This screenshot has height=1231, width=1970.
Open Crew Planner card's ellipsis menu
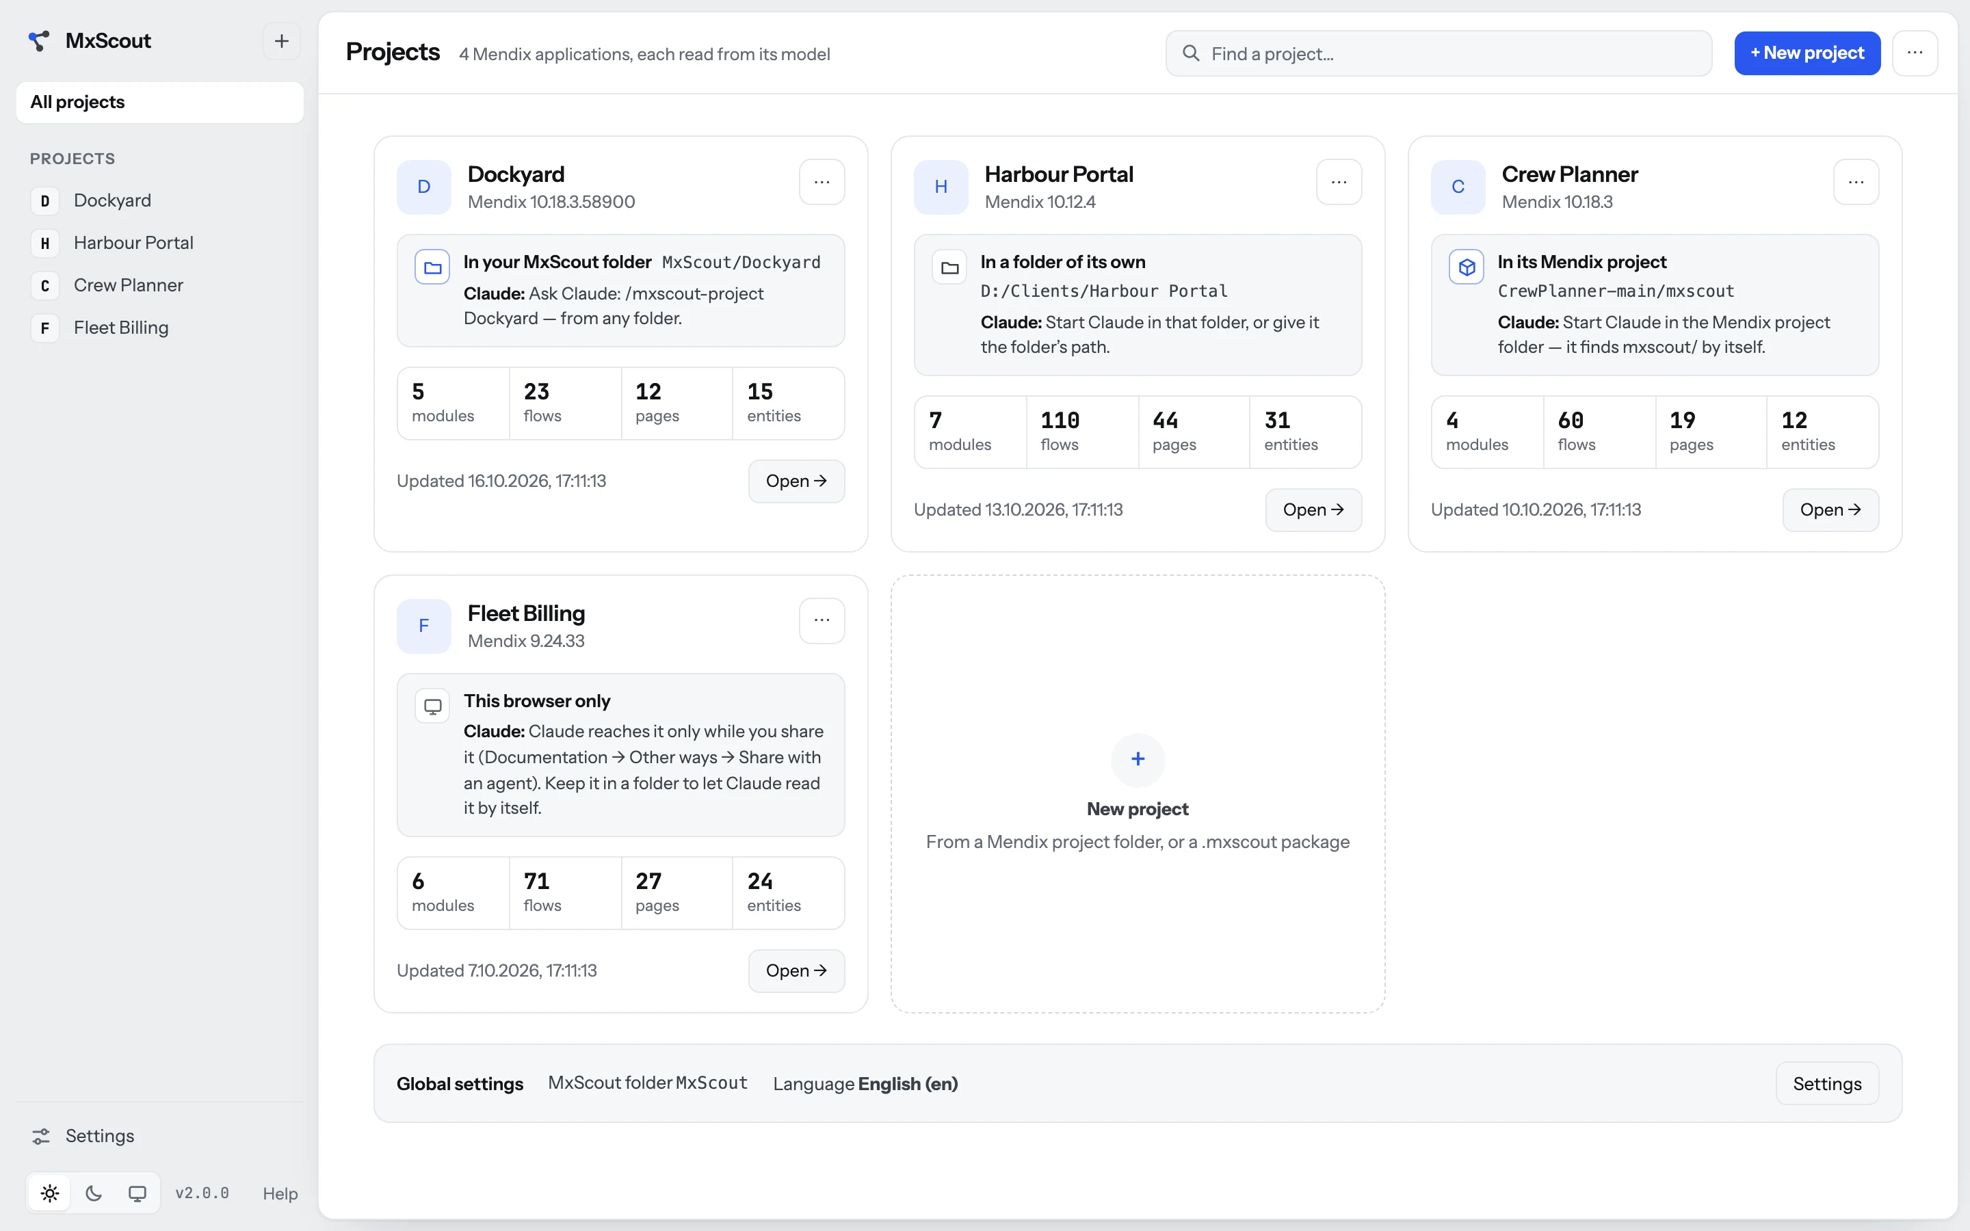(1856, 183)
